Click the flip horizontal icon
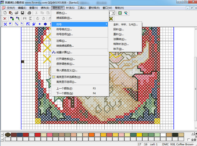Screen dimensions: 197x146 pyautogui.click(x=25, y=19)
